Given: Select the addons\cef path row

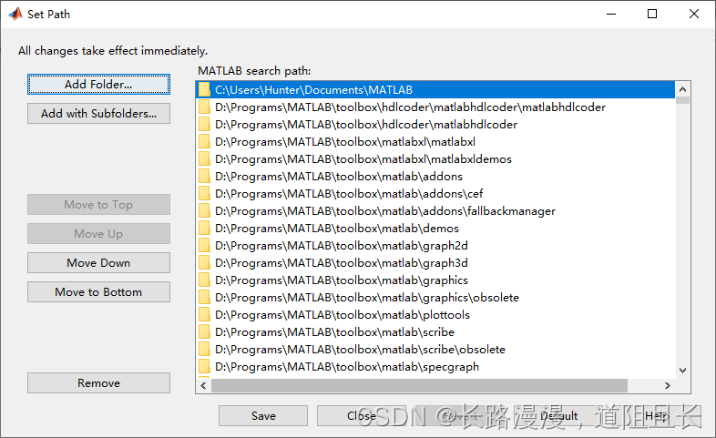Looking at the screenshot, I should [435, 194].
